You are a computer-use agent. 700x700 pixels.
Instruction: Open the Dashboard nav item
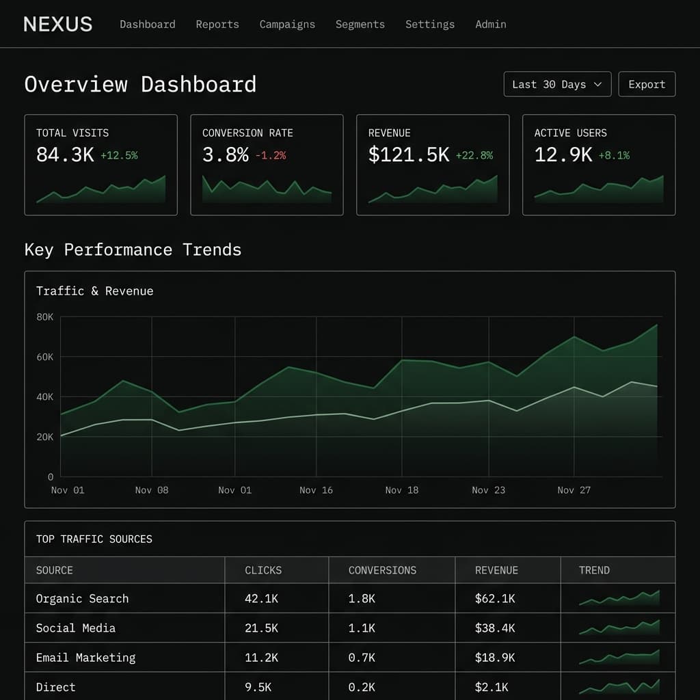click(148, 25)
